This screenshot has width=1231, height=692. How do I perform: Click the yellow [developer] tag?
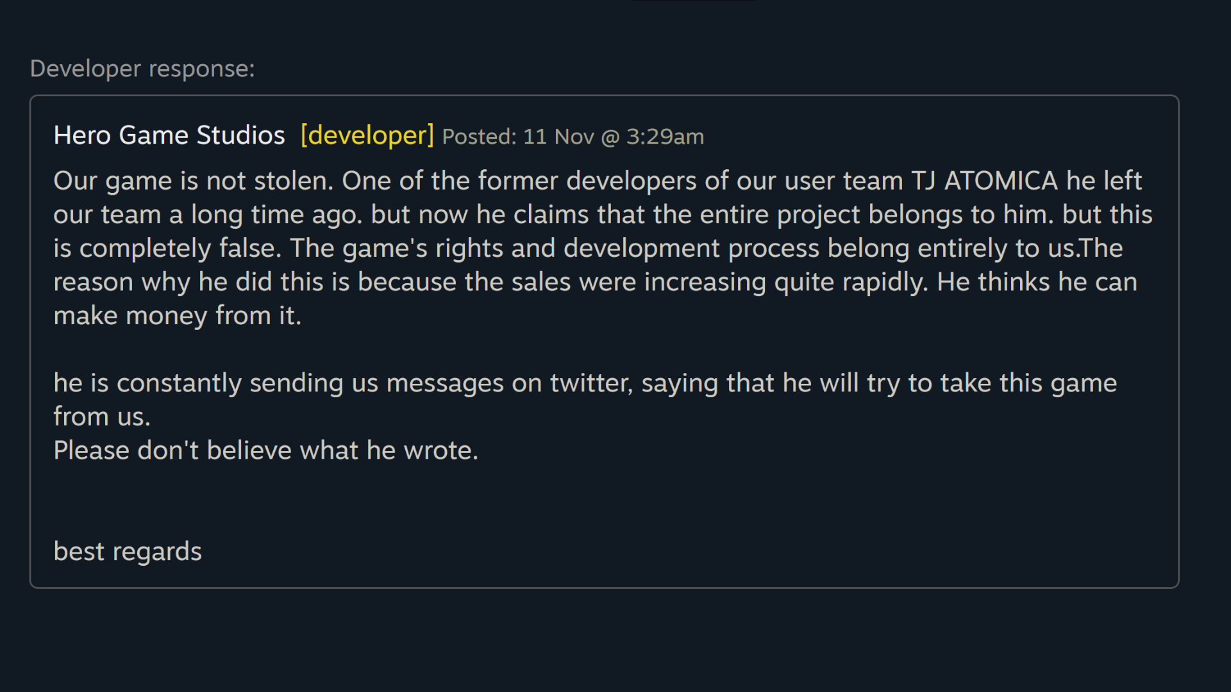(367, 135)
